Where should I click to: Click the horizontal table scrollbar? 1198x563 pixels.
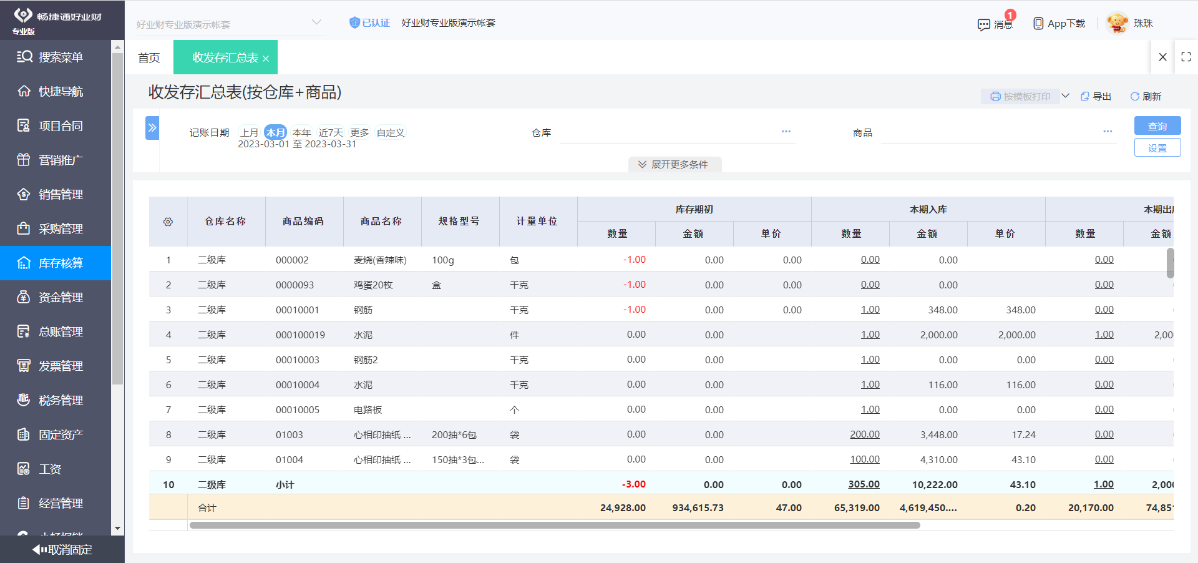point(555,525)
